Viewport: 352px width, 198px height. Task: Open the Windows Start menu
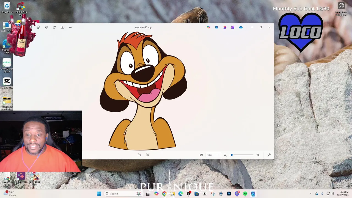[x=99, y=194]
